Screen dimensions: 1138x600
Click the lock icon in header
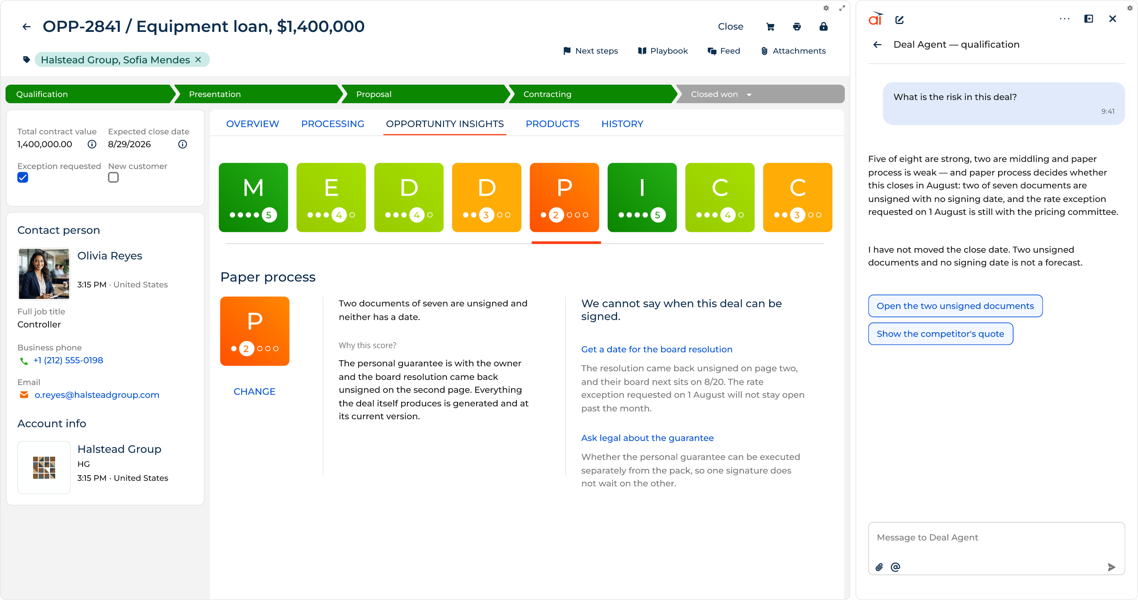823,27
